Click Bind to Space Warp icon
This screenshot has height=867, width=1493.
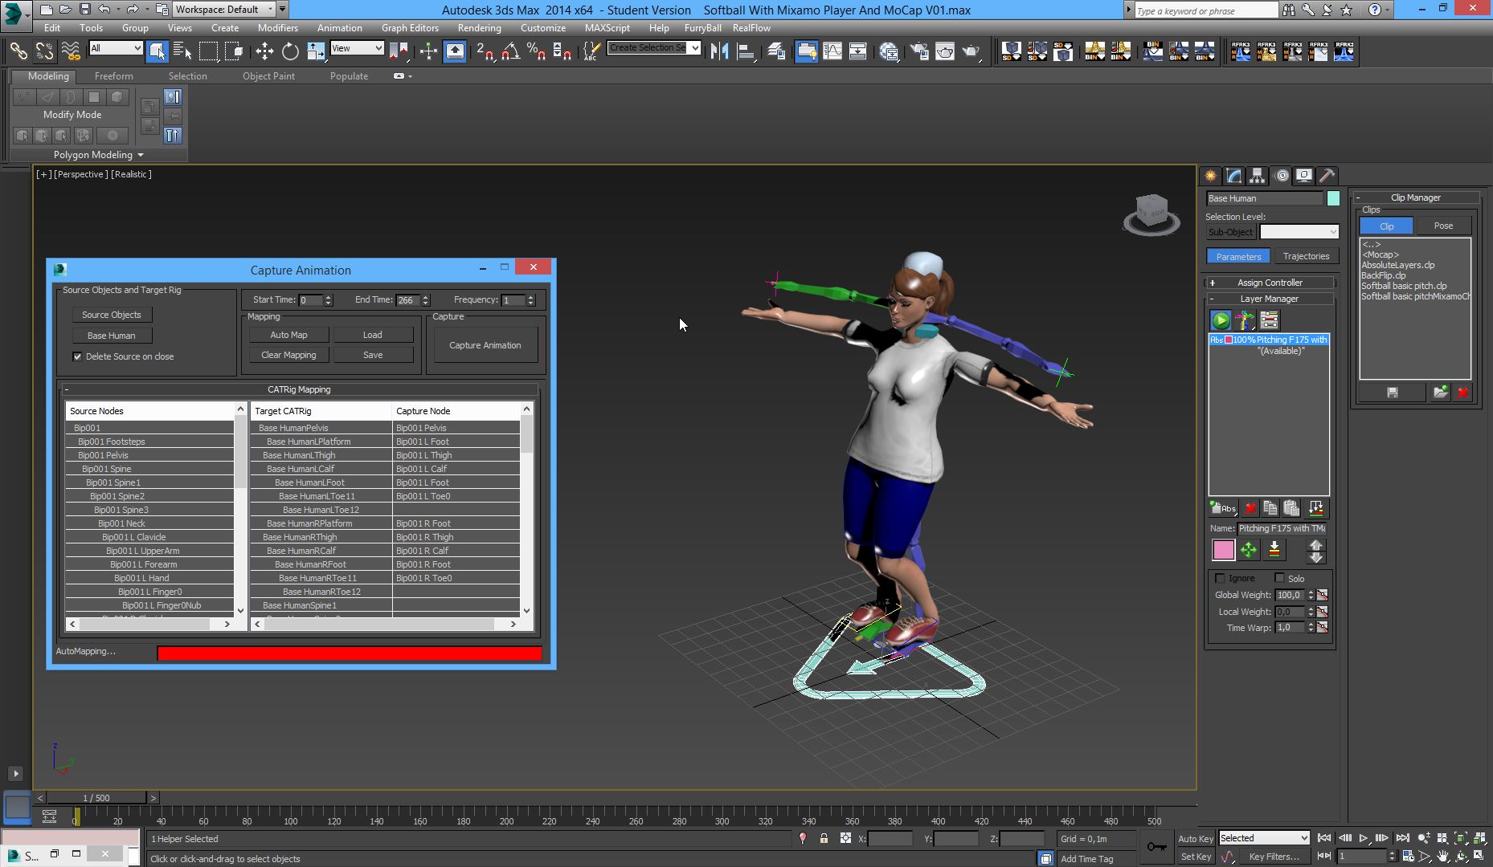[x=71, y=51]
